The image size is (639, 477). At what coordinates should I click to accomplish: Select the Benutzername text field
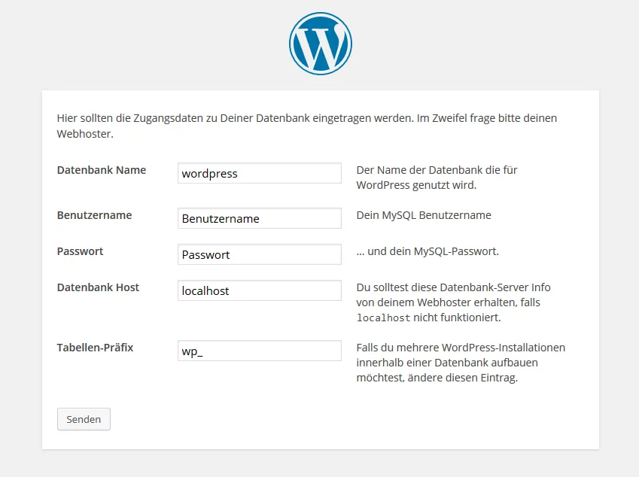[259, 218]
